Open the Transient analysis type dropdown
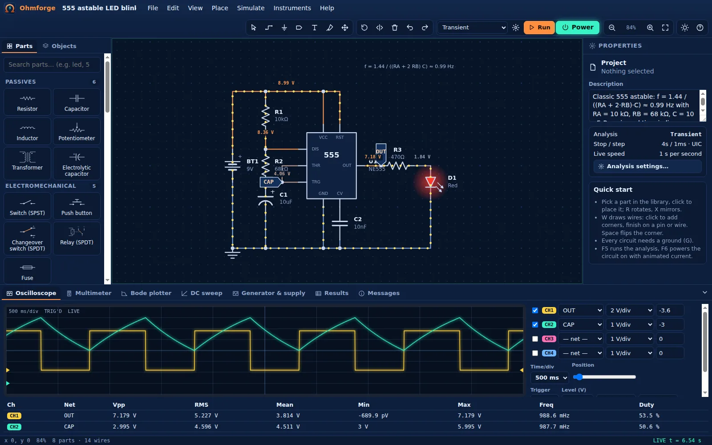This screenshot has width=712, height=445. tap(473, 28)
